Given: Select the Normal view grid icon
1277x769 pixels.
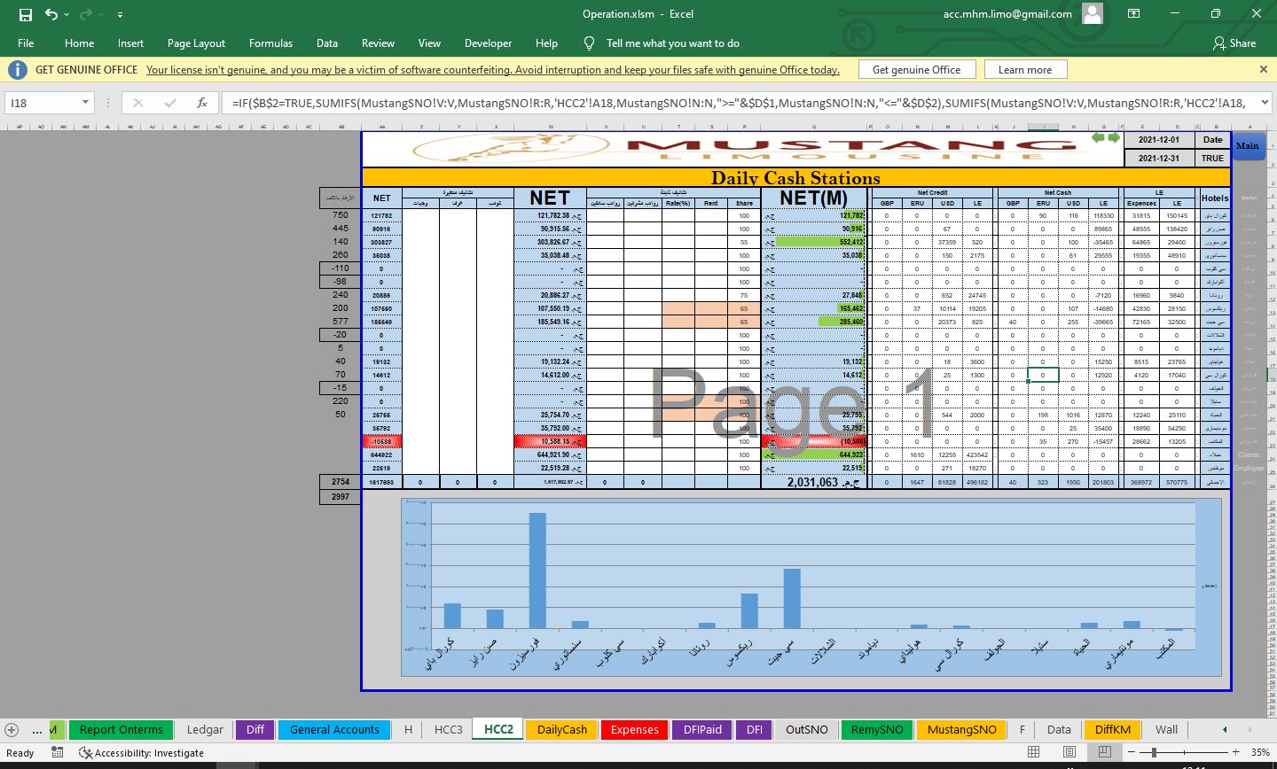Looking at the screenshot, I should [1034, 752].
